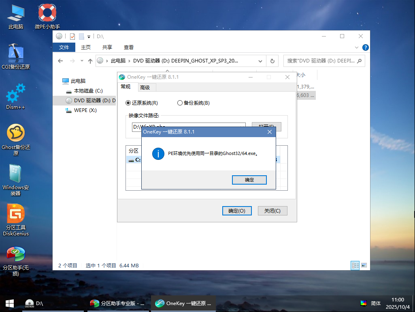415x312 pixels.
Task: Switch to the OneKey 一键还原 taskbar item
Action: point(183,303)
